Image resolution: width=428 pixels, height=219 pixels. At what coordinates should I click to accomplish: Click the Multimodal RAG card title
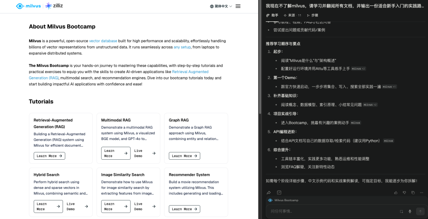click(x=116, y=120)
